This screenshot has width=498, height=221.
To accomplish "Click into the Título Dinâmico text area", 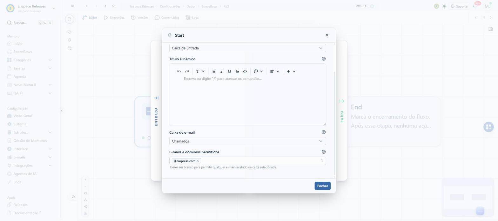I will [x=247, y=100].
